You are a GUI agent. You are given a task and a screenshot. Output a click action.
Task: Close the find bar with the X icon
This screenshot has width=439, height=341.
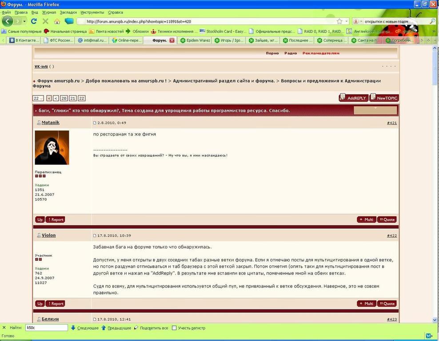click(x=4, y=328)
